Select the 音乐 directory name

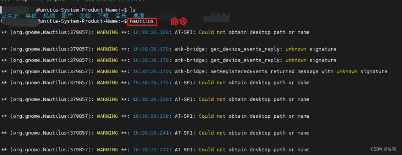pyautogui.click(x=121, y=16)
